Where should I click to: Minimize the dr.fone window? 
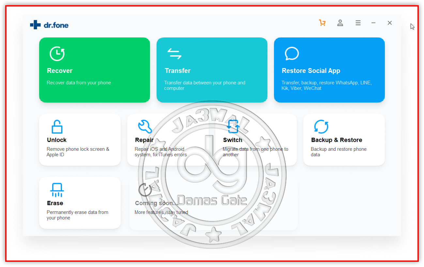point(373,23)
